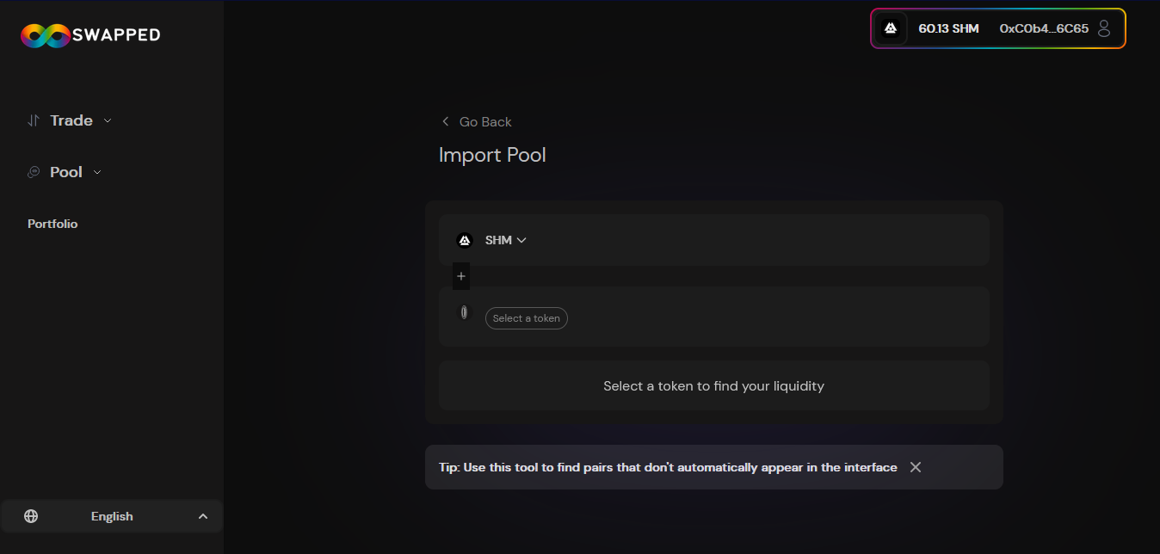Click the wallet address 0xC0b4...6C65
Image resolution: width=1160 pixels, height=554 pixels.
coord(1044,28)
